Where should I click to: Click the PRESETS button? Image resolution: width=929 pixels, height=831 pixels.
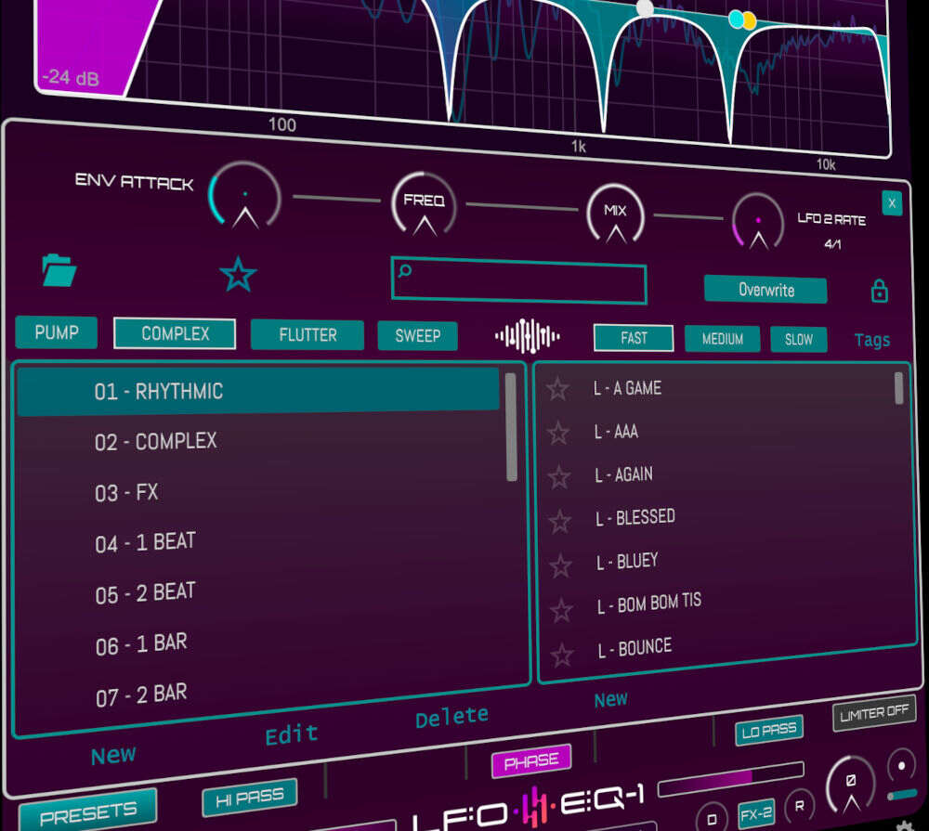click(x=88, y=813)
